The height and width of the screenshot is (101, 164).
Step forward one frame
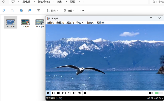(85, 93)
